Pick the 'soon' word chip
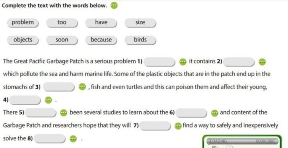Viewport: 288px width, 148px height. (x=62, y=40)
